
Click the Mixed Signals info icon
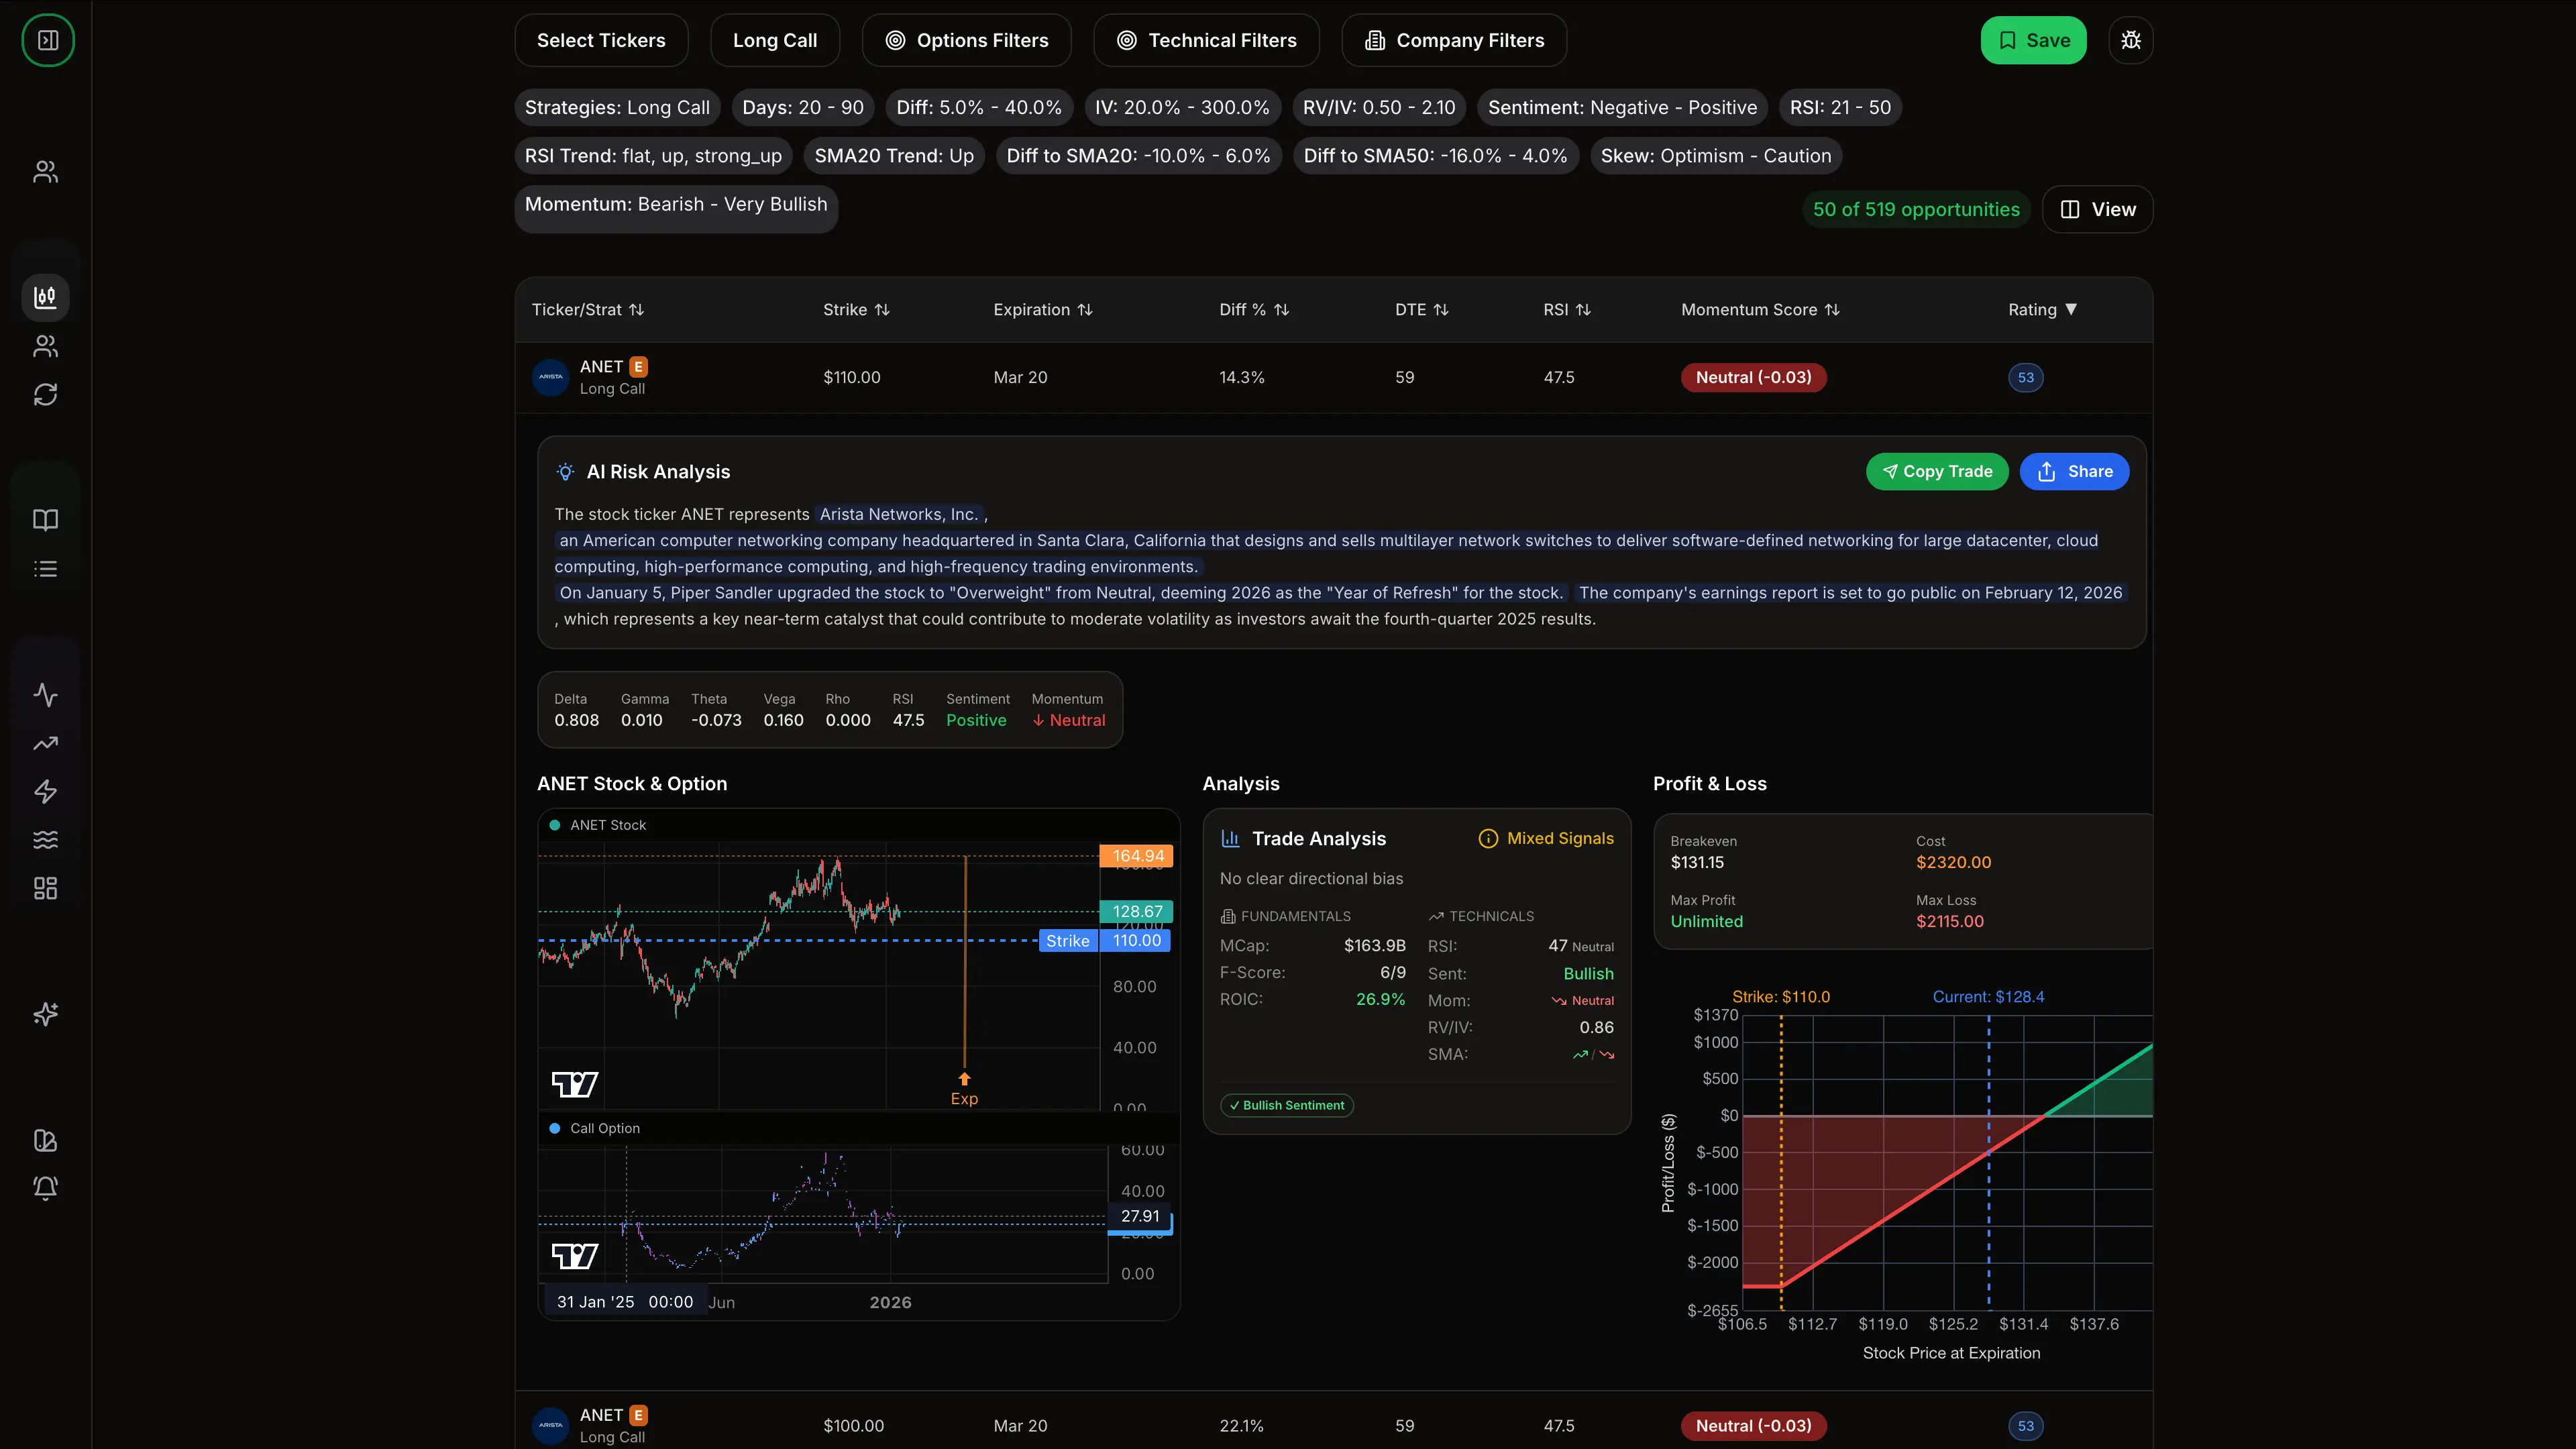[1488, 838]
